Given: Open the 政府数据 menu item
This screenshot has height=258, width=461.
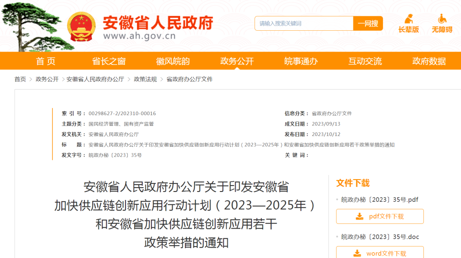Looking at the screenshot, I should [429, 61].
